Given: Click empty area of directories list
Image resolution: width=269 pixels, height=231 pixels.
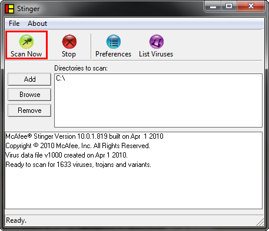Looking at the screenshot, I should tap(158, 106).
